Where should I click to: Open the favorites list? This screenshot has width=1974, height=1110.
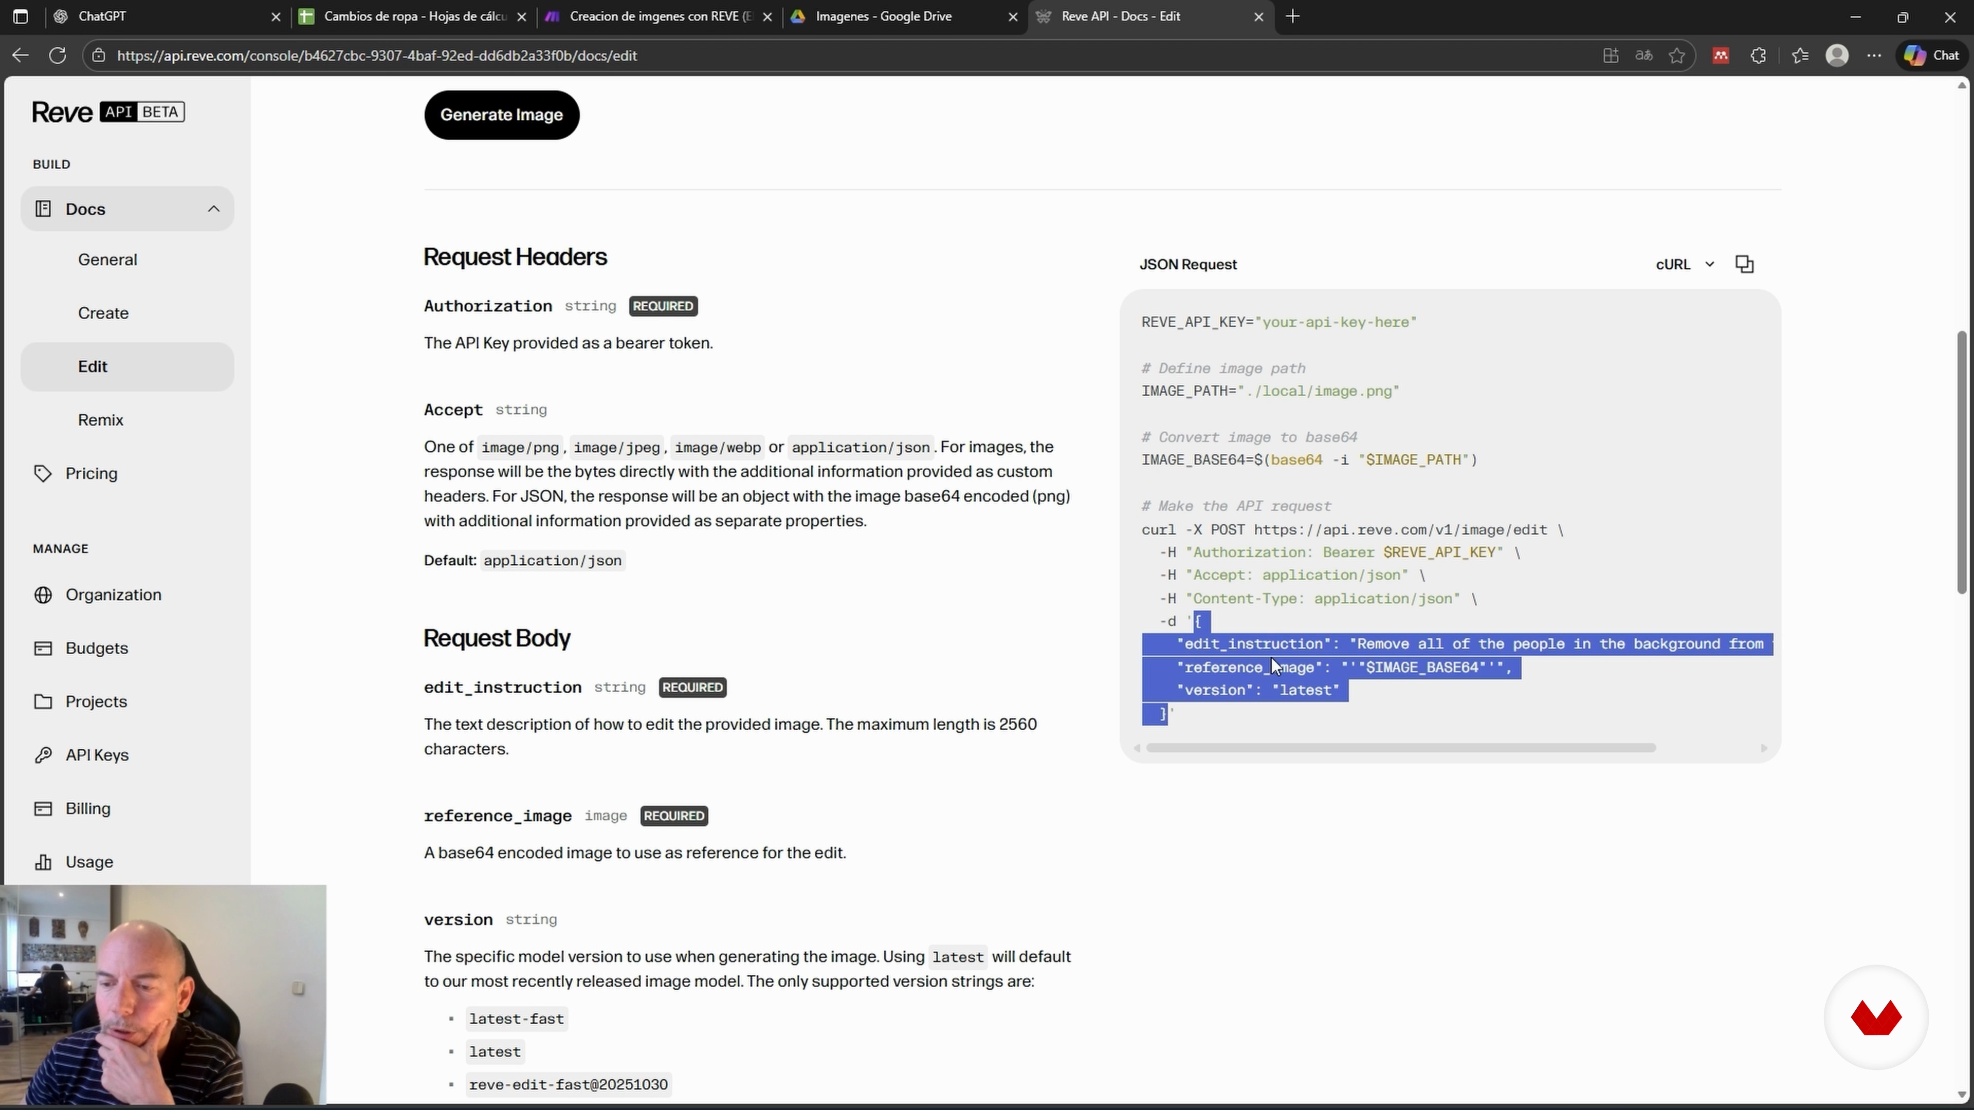[x=1800, y=55]
